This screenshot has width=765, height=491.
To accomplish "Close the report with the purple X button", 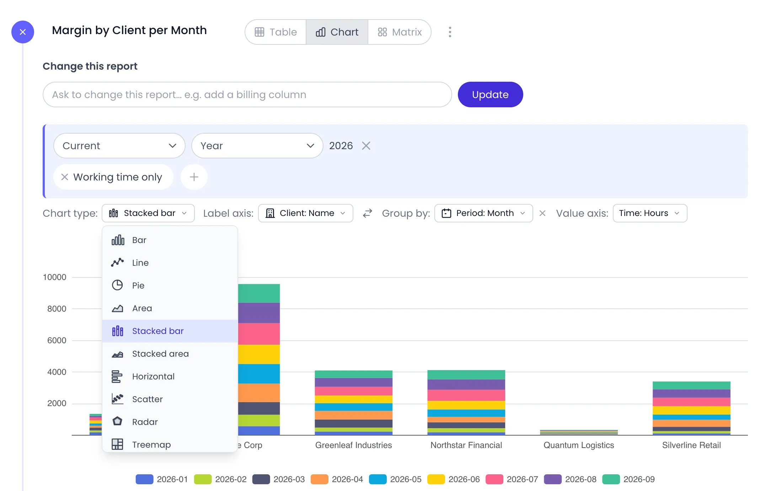I will (23, 32).
